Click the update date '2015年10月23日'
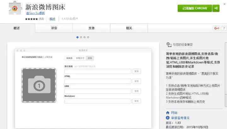The height and width of the screenshot is (129, 227). (x=197, y=127)
